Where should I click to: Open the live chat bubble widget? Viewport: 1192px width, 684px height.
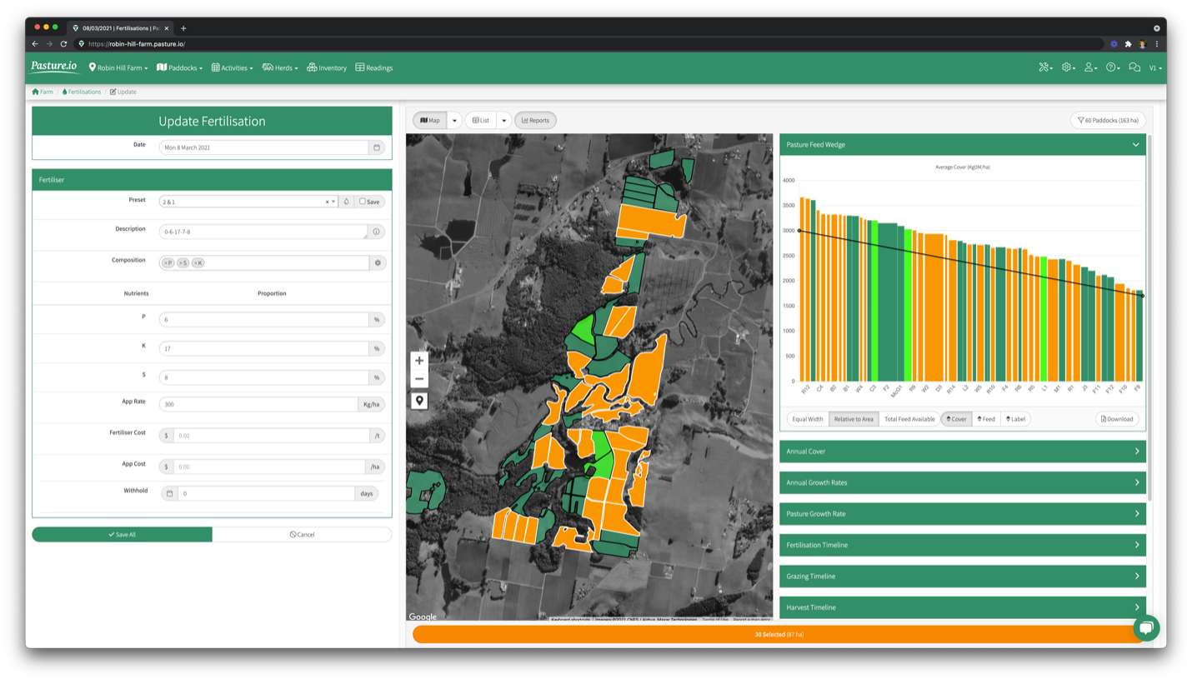click(x=1145, y=627)
